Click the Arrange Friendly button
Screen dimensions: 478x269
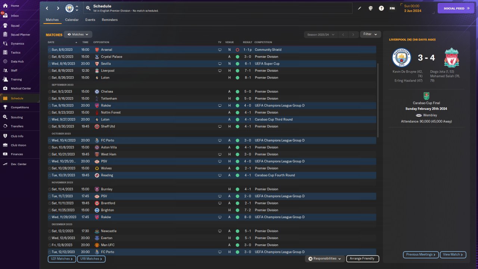pos(362,259)
